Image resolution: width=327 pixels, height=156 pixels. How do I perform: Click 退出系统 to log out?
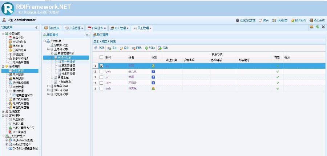[317, 20]
